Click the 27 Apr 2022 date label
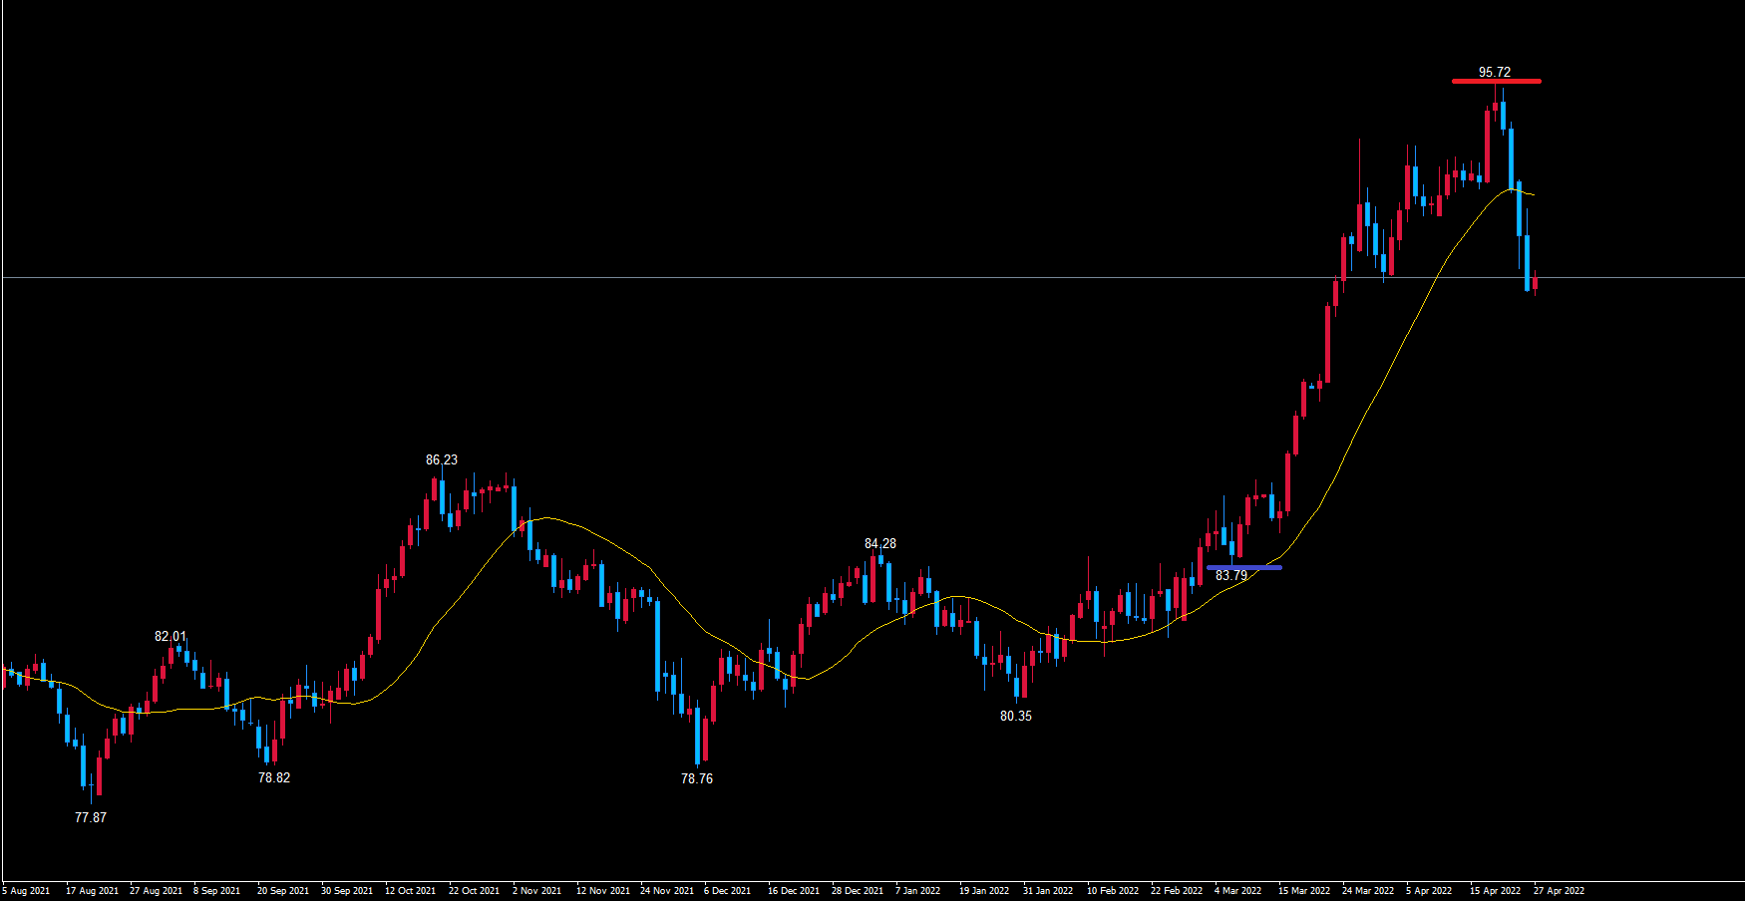1745x901 pixels. click(1559, 891)
